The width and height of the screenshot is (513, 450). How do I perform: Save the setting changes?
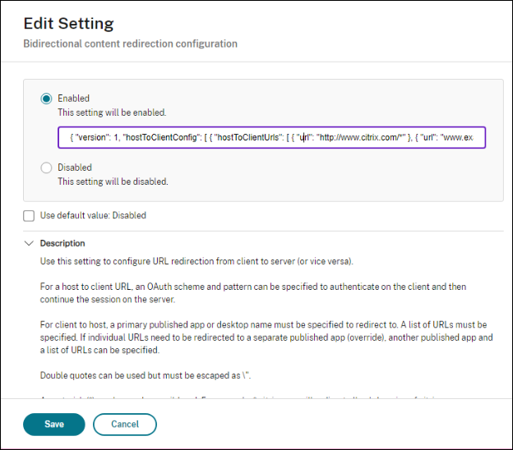pos(53,424)
